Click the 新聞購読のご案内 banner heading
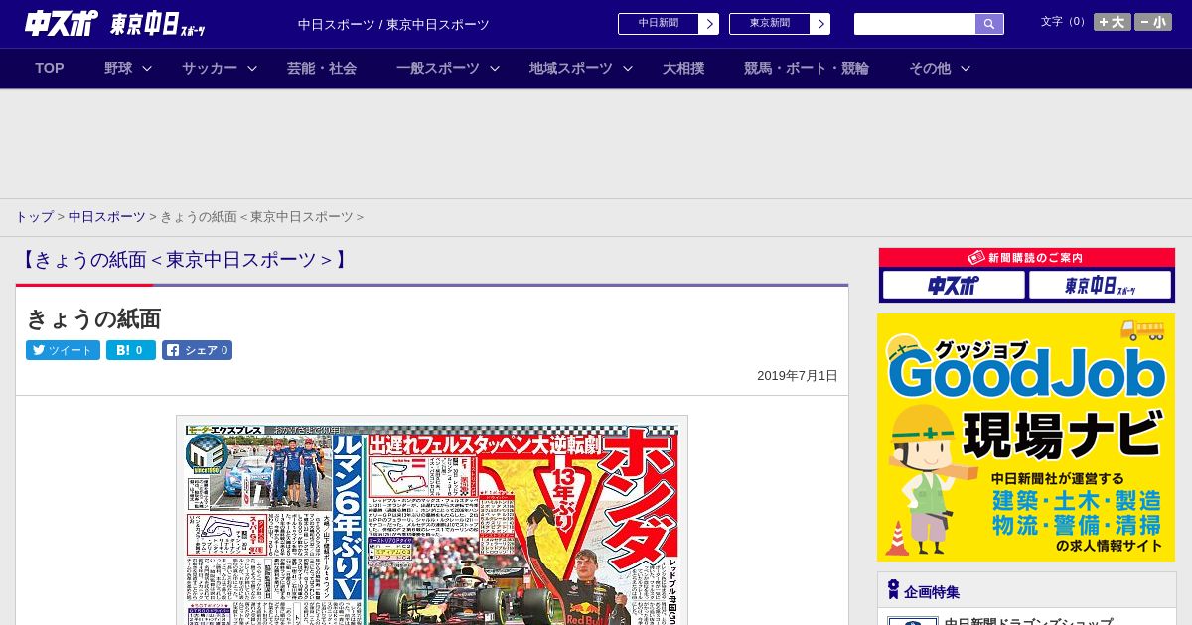This screenshot has width=1192, height=625. 1026,258
